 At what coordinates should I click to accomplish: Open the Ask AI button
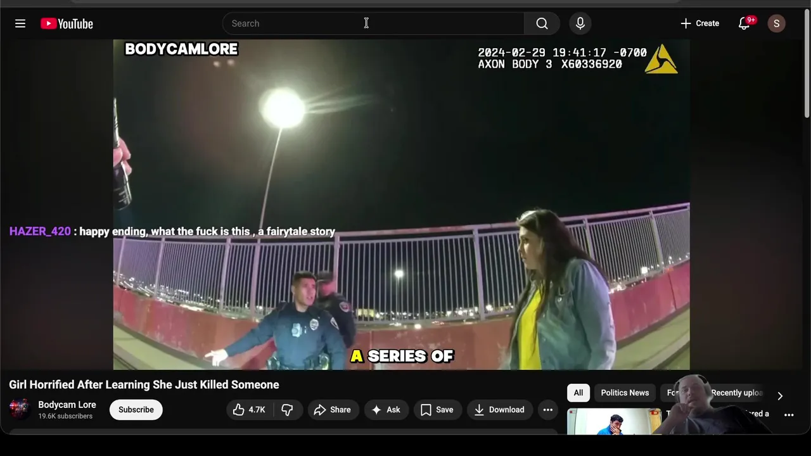tap(386, 410)
